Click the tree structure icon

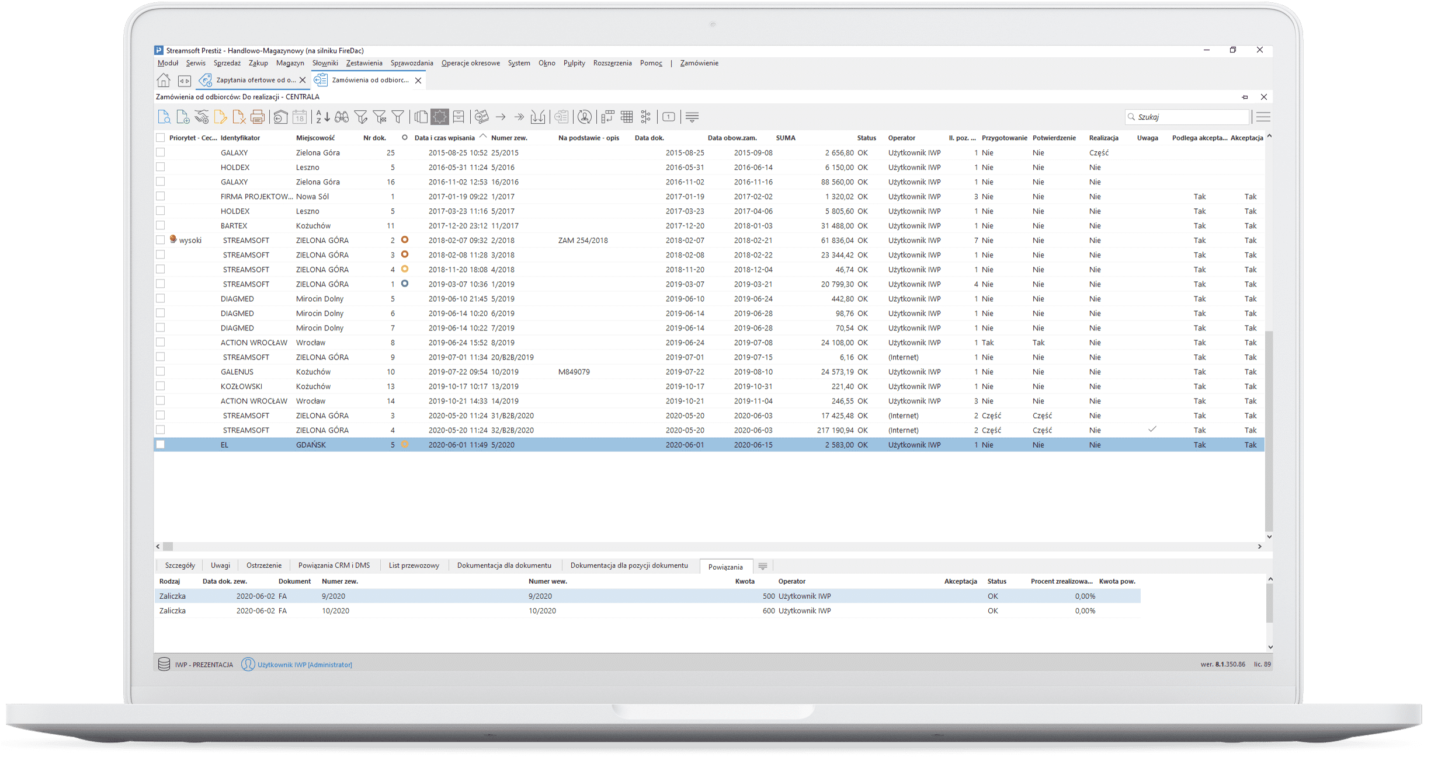(645, 117)
